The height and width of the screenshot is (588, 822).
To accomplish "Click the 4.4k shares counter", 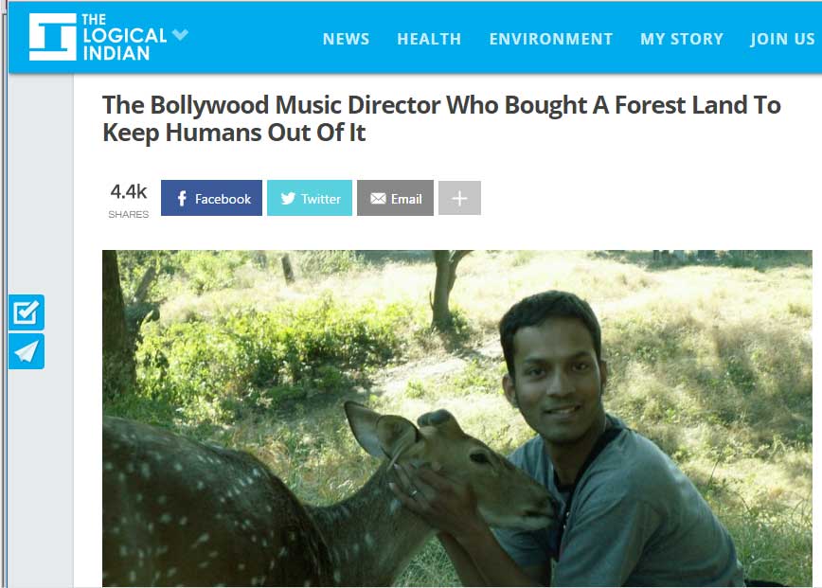I will (x=129, y=199).
